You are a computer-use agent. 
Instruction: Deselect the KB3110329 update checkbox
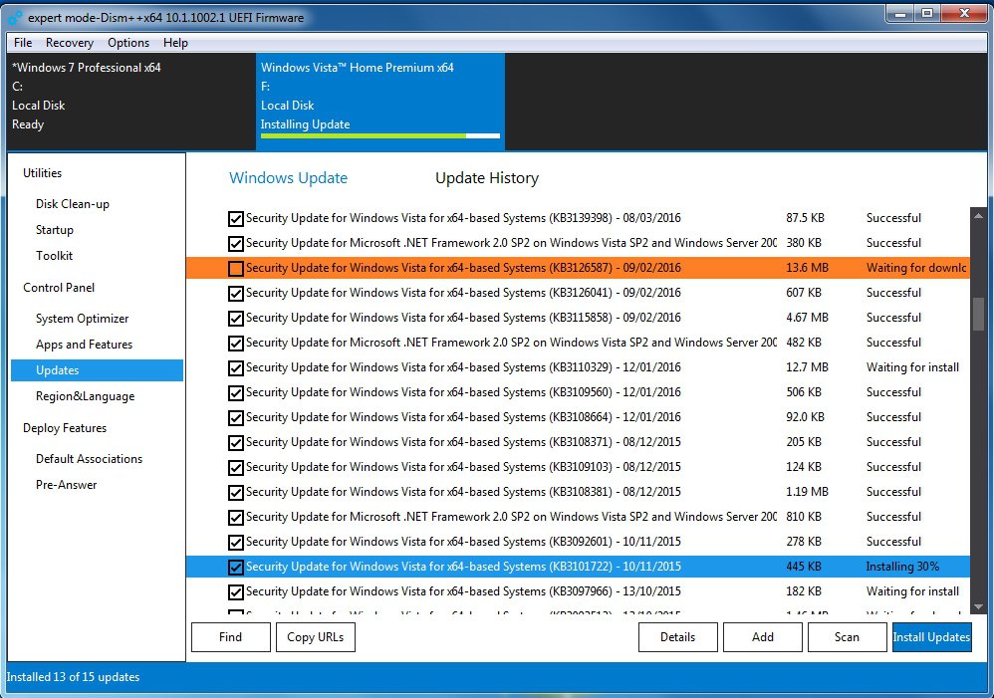click(x=236, y=368)
